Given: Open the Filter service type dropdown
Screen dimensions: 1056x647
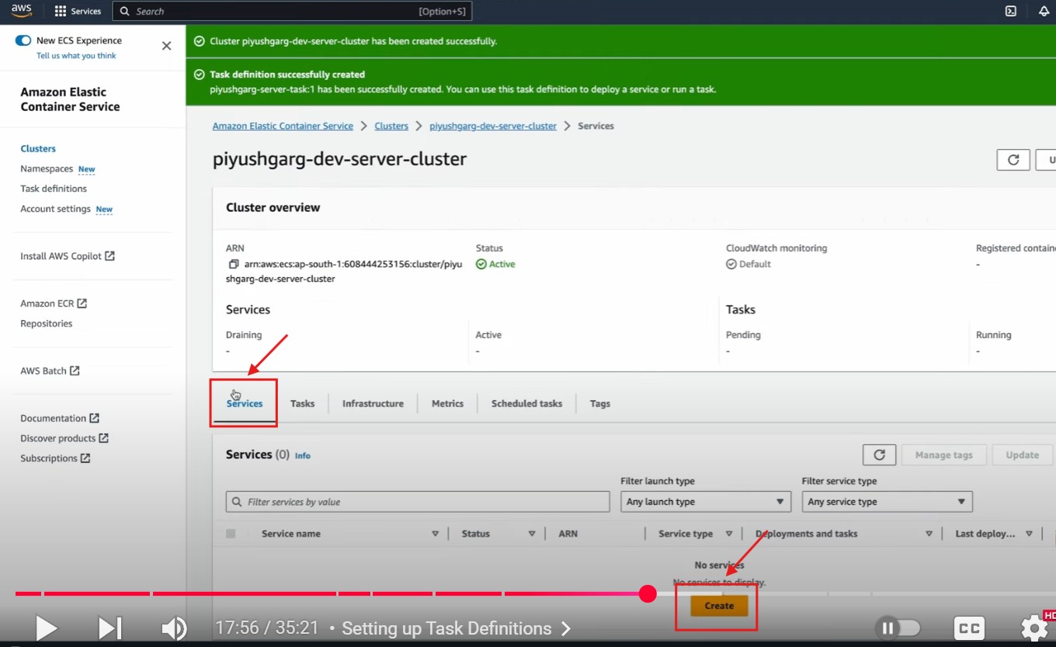Looking at the screenshot, I should (x=887, y=502).
